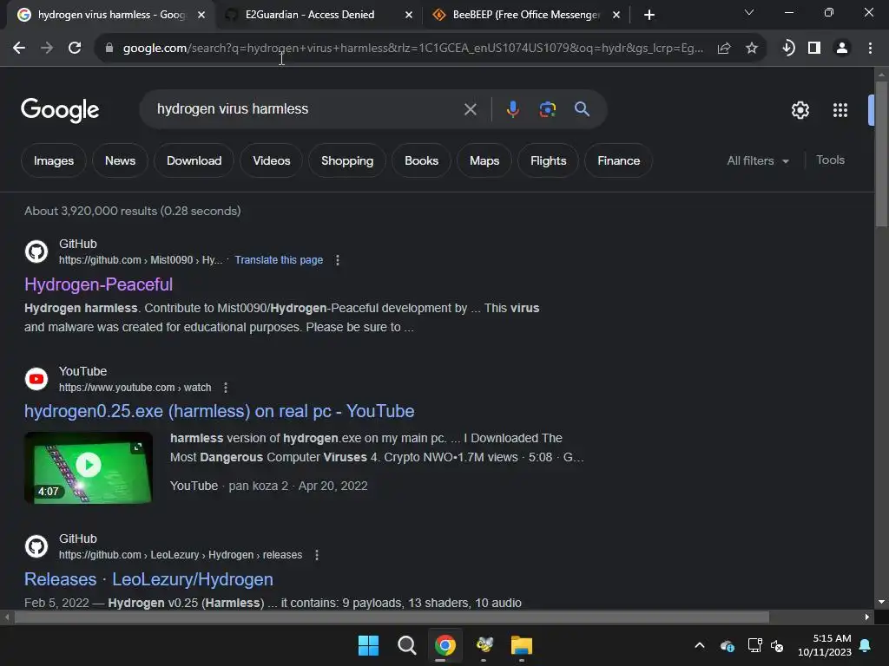Click the horizontal scrollbar thumb
The width and height of the screenshot is (889, 666).
392,617
